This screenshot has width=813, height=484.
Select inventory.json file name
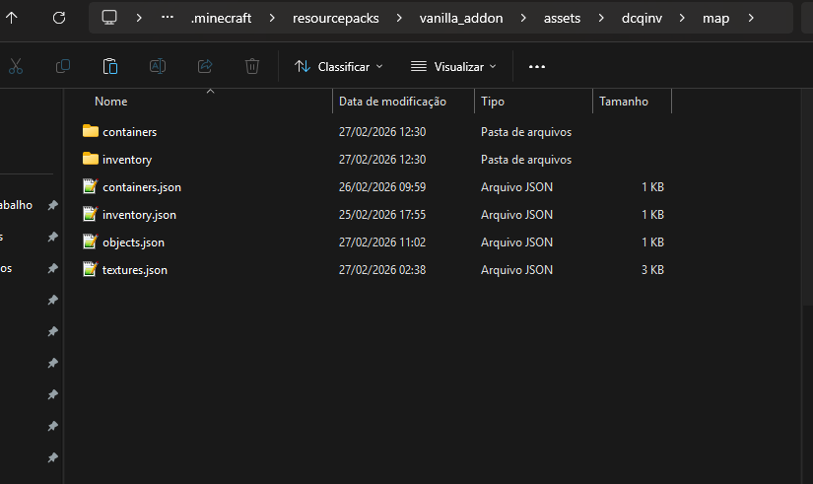(139, 214)
